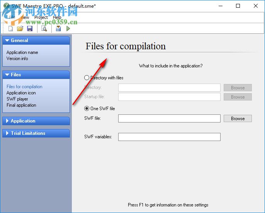The height and width of the screenshot is (213, 265).
Task: Collapse the Files section header
Action: [x=36, y=75]
